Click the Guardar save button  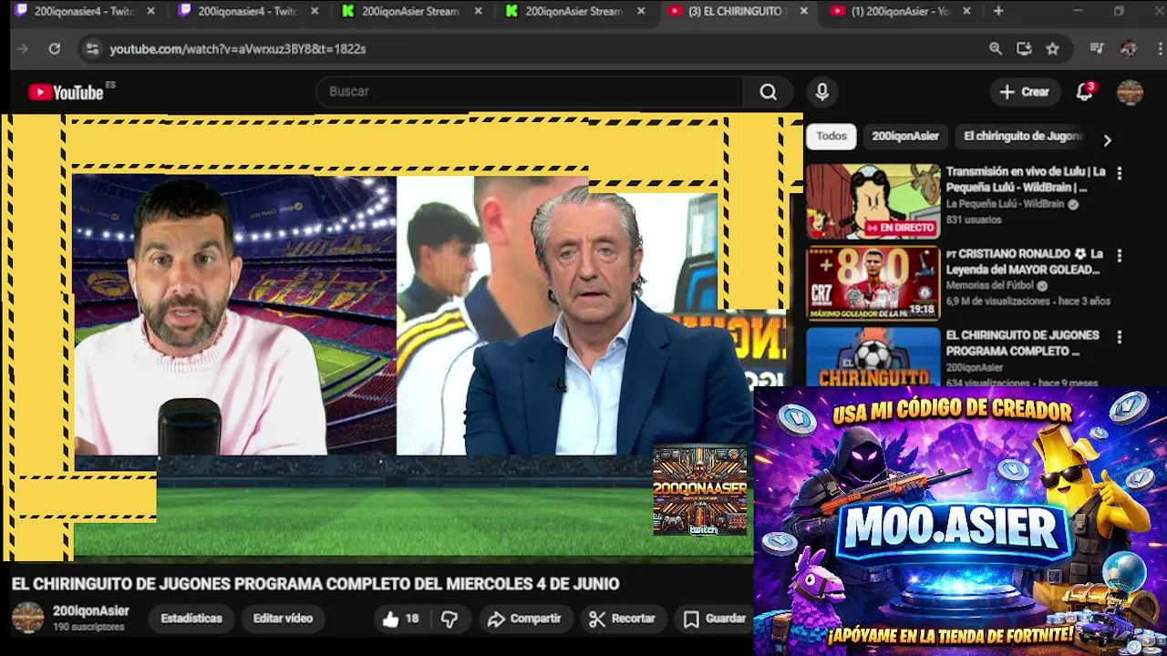pyautogui.click(x=716, y=619)
